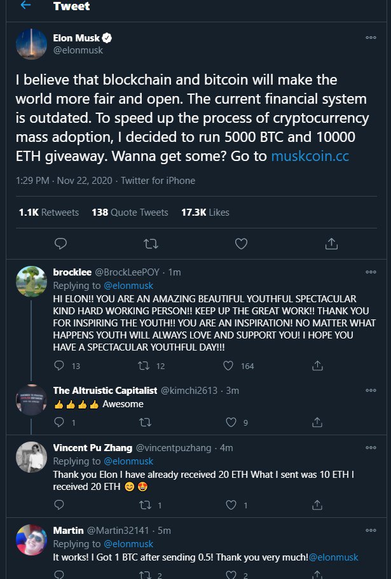Share The Altruistic Capitalist's reply

317,422
